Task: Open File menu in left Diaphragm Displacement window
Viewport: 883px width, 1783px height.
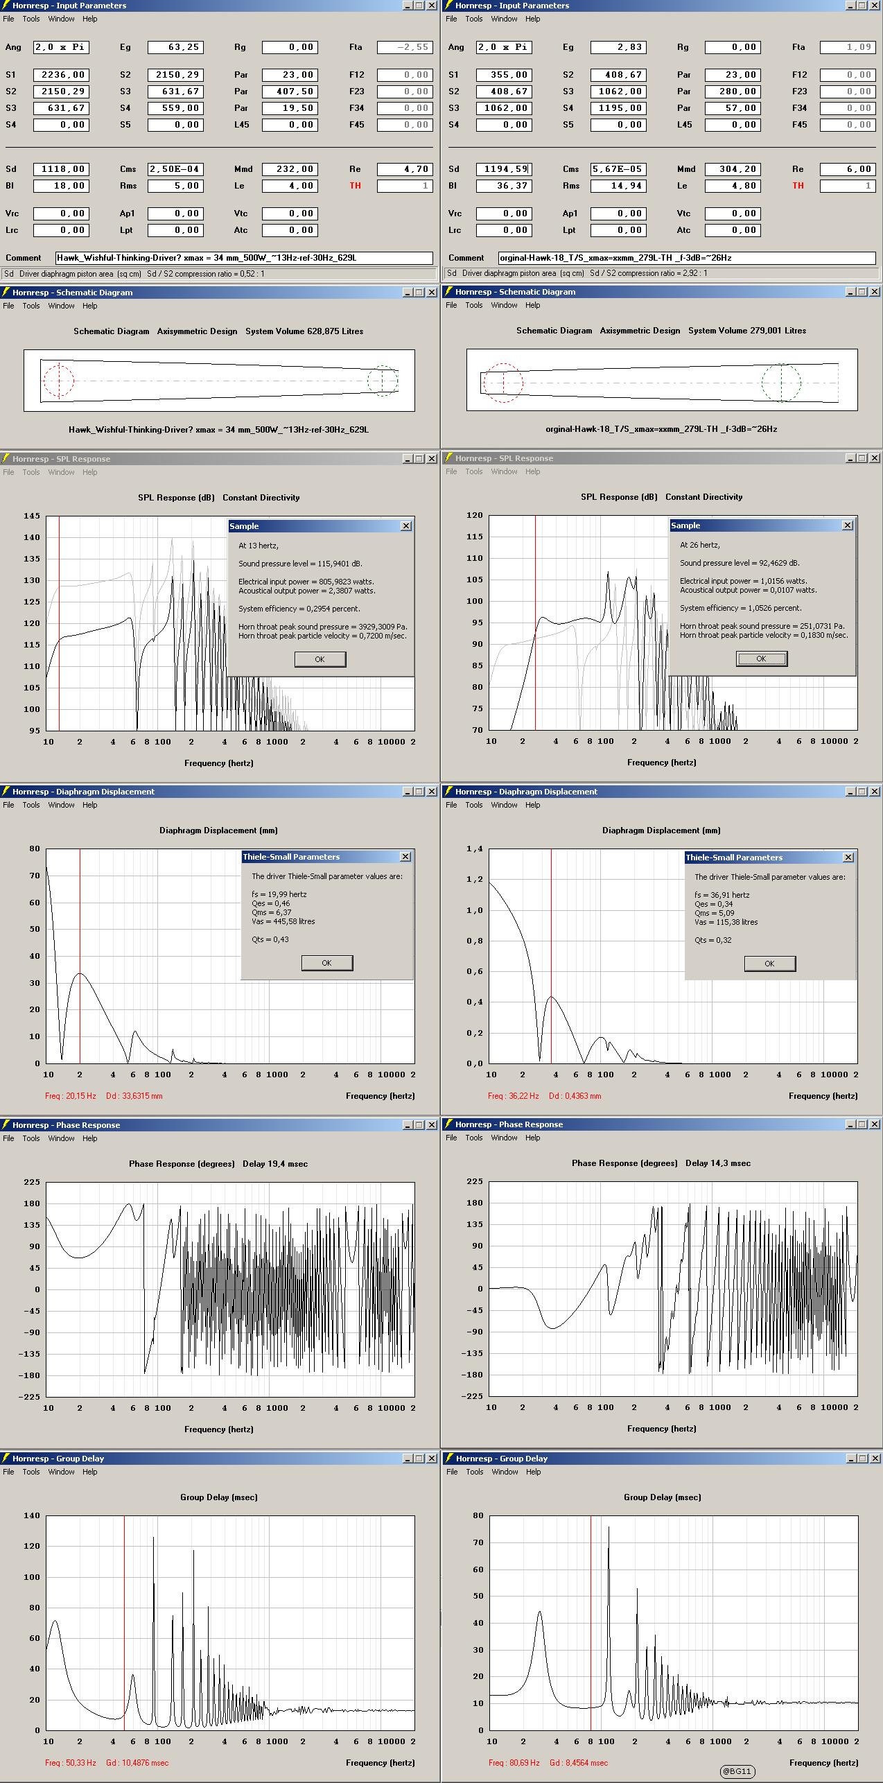Action: [x=8, y=805]
